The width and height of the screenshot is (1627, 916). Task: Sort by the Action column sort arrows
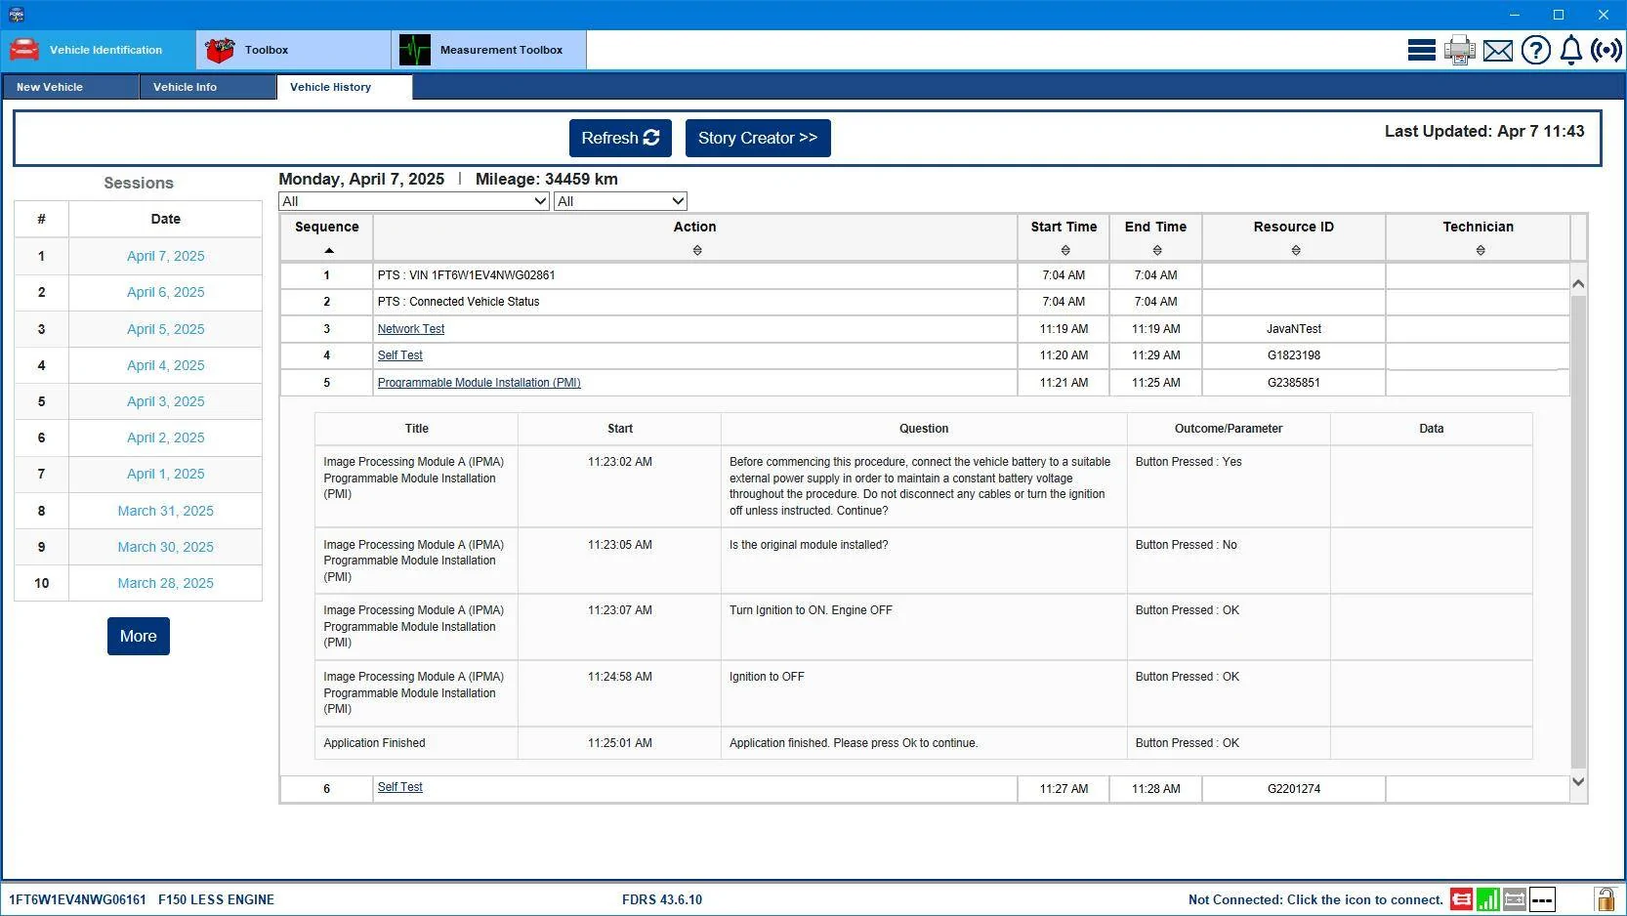pyautogui.click(x=696, y=251)
